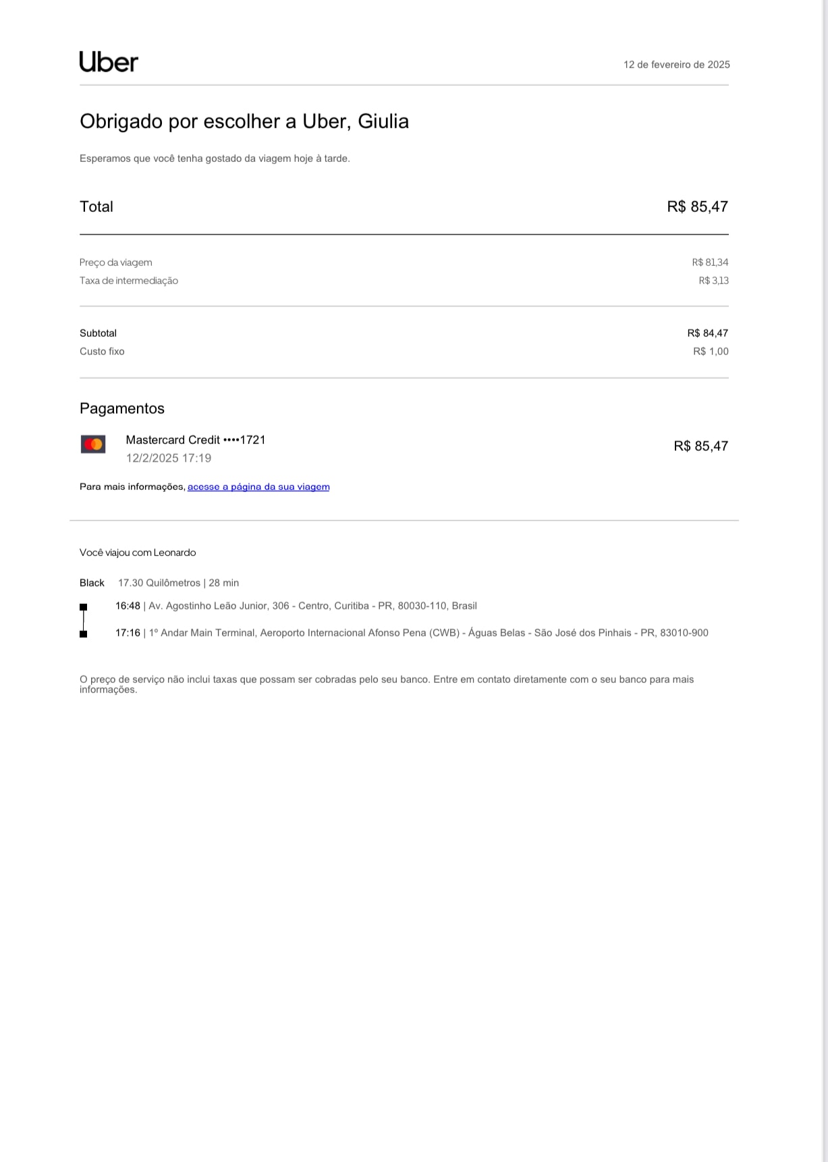Click the R$ 81,34 trip price value
This screenshot has width=828, height=1162.
point(710,262)
